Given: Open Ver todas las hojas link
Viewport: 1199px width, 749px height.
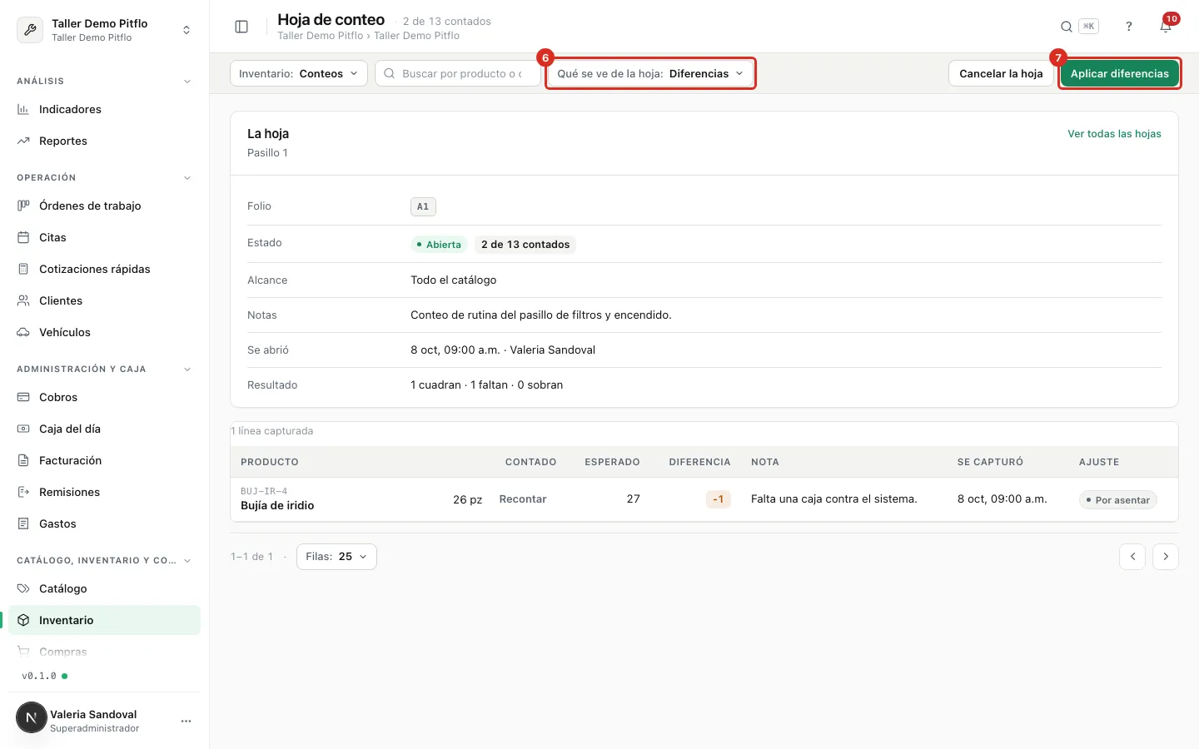Looking at the screenshot, I should (1114, 134).
